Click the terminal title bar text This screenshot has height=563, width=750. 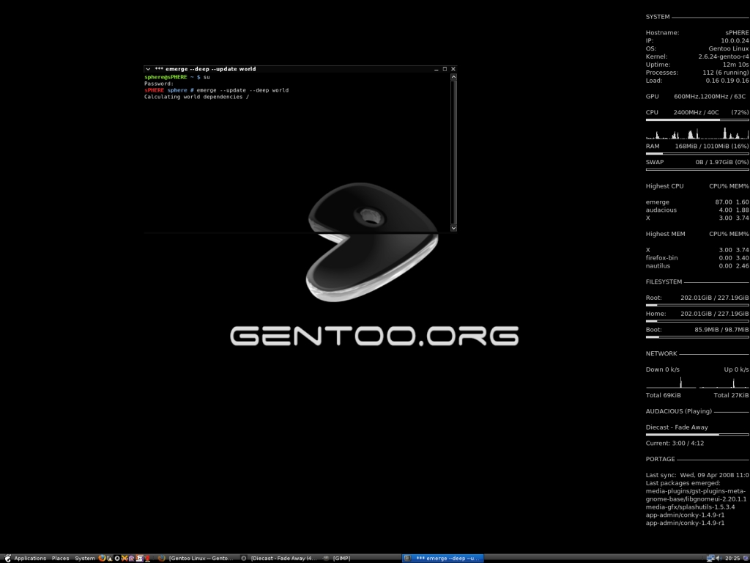pos(205,69)
